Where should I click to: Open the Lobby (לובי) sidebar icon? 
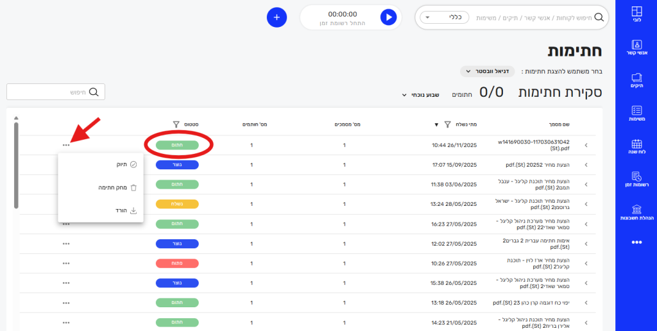tap(636, 15)
